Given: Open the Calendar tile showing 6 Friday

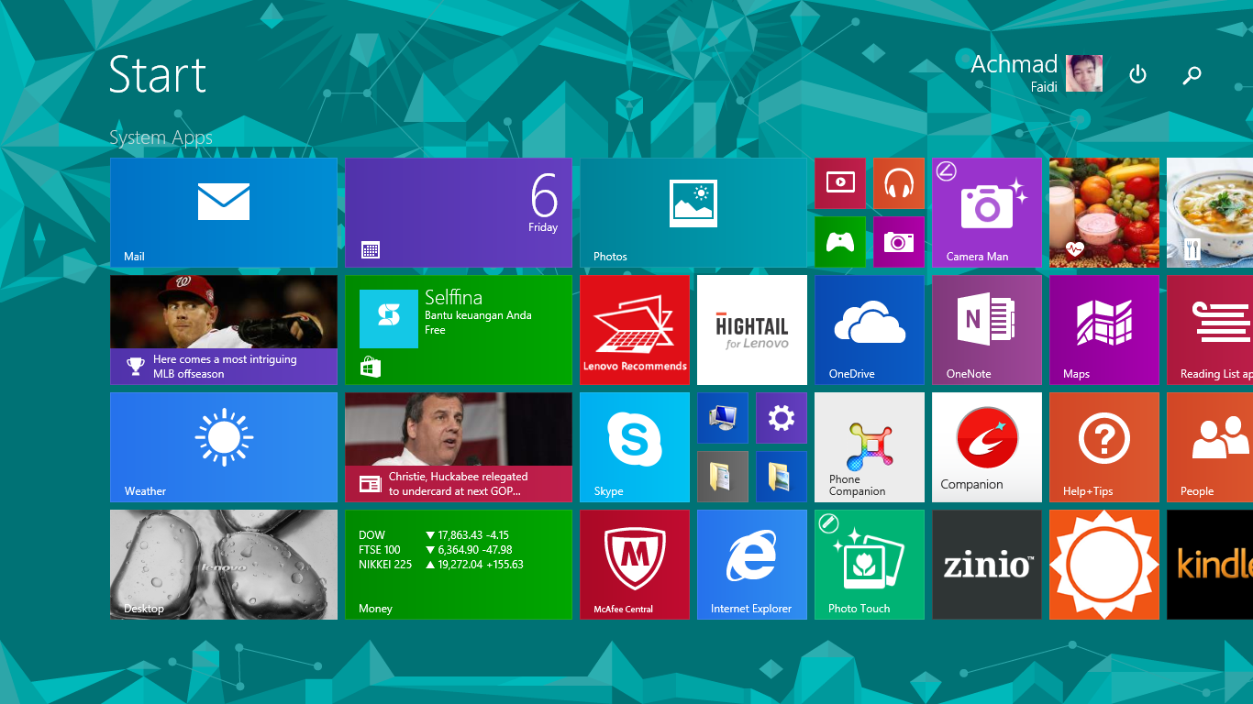Looking at the screenshot, I should tap(459, 213).
